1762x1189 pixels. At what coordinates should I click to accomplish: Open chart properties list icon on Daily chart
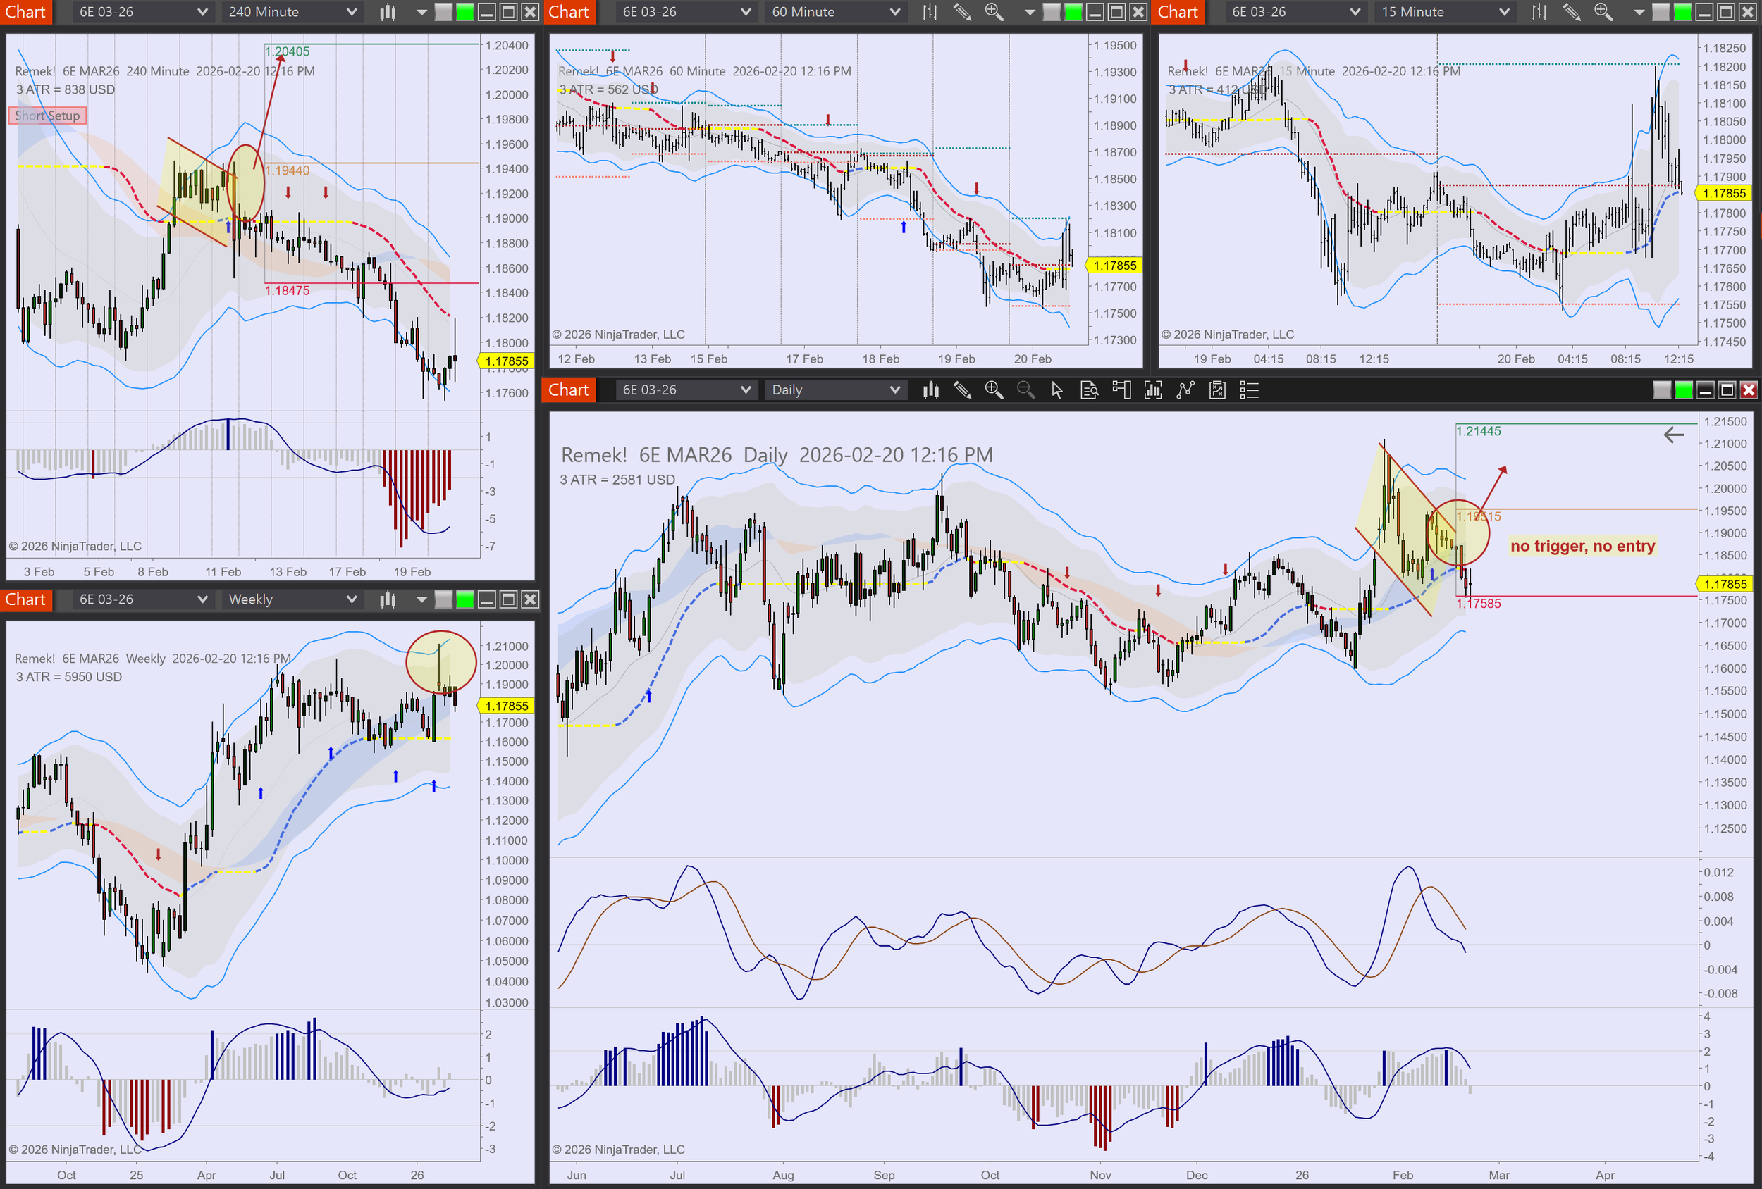(x=1249, y=390)
